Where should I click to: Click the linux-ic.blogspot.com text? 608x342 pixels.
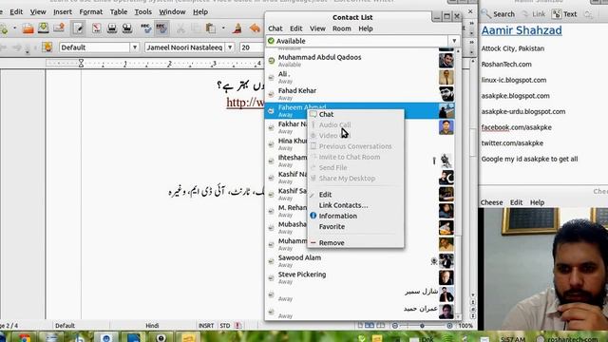point(514,80)
